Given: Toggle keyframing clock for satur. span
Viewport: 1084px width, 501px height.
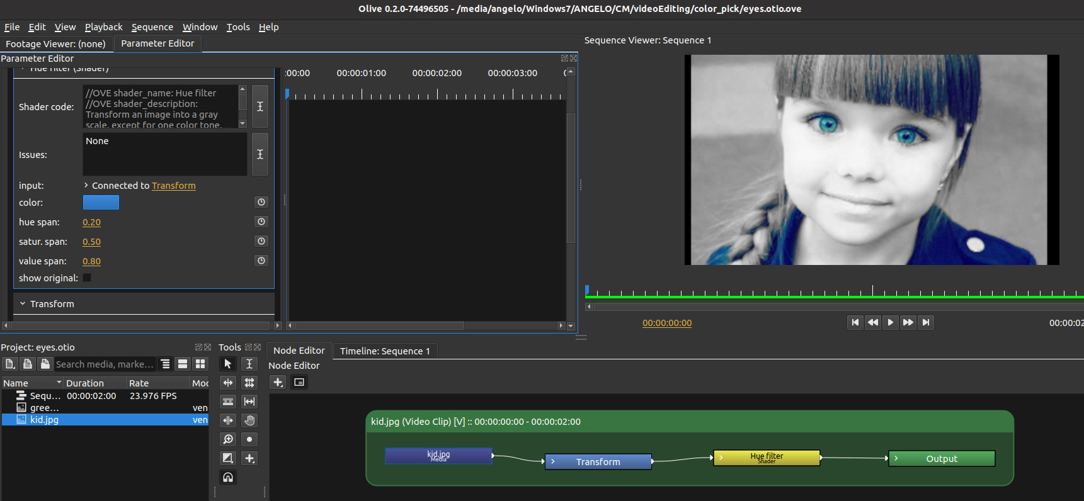Looking at the screenshot, I should 261,241.
